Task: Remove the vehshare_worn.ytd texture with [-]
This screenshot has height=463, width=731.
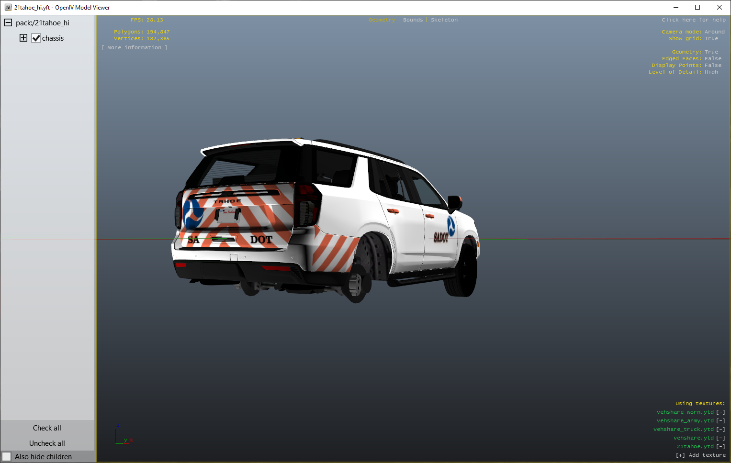Action: [720, 412]
